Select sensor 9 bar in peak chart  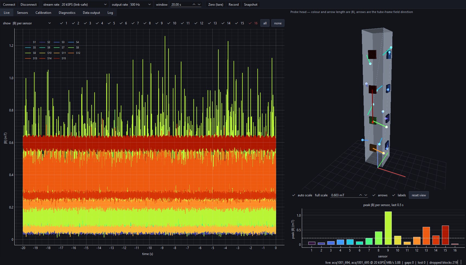[x=388, y=228]
